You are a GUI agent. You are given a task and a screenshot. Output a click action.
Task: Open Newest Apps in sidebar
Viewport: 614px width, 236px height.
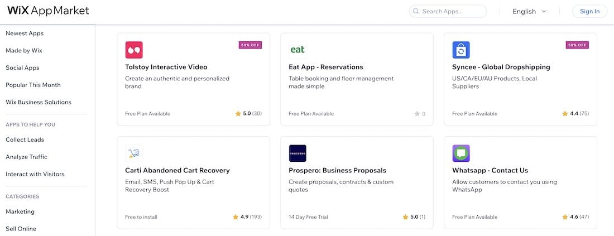[25, 33]
